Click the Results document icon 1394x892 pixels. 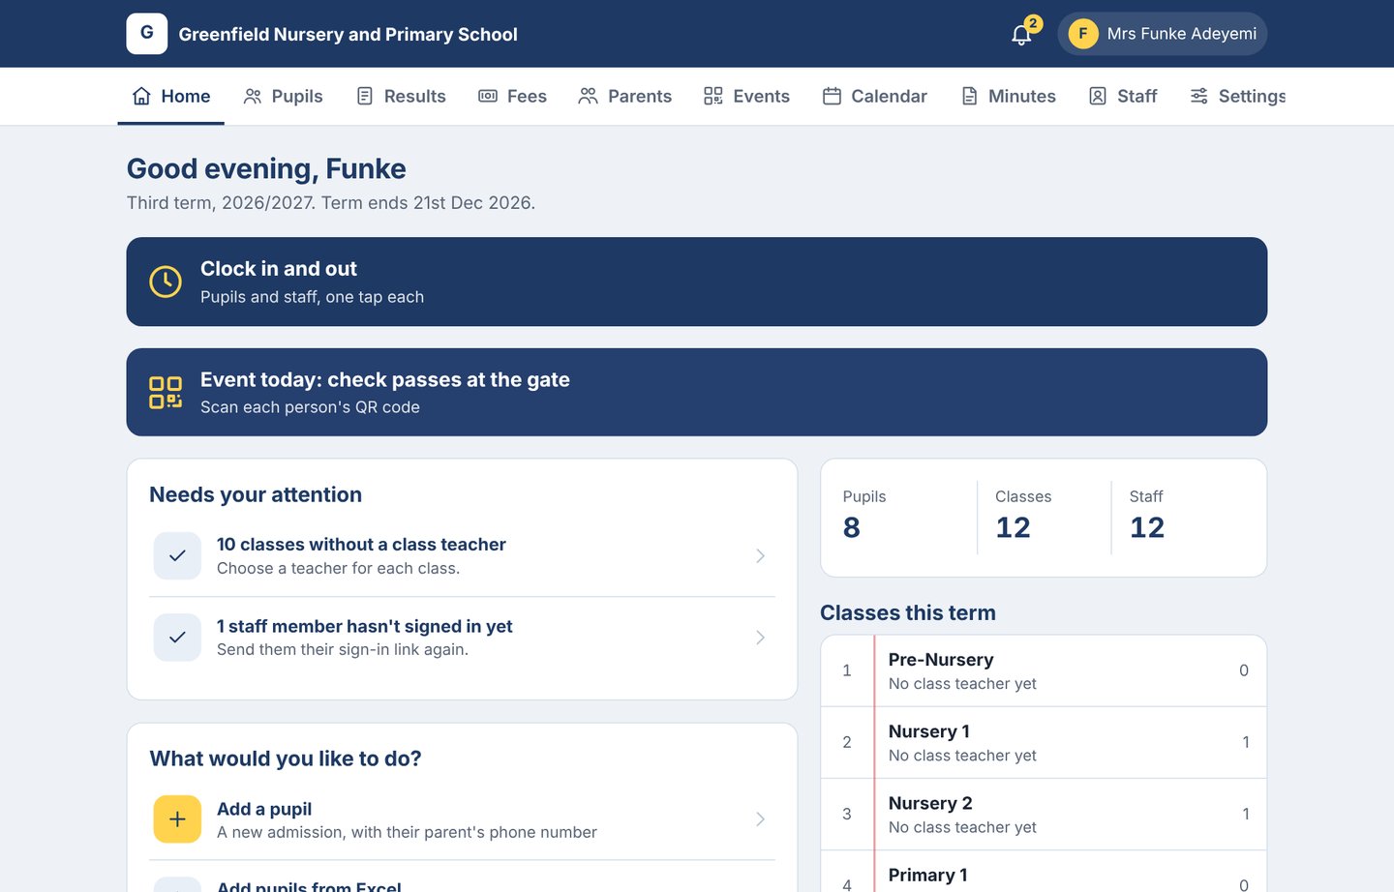coord(365,96)
